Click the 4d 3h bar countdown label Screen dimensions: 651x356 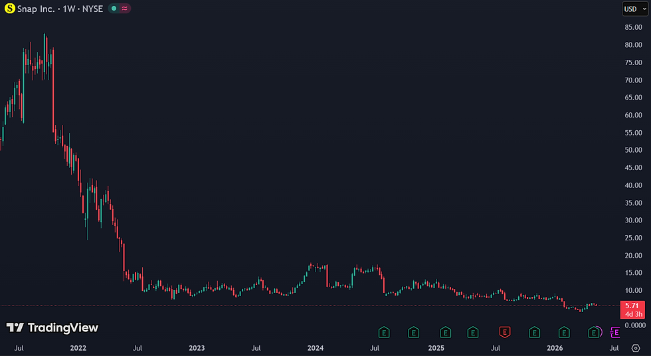point(633,314)
